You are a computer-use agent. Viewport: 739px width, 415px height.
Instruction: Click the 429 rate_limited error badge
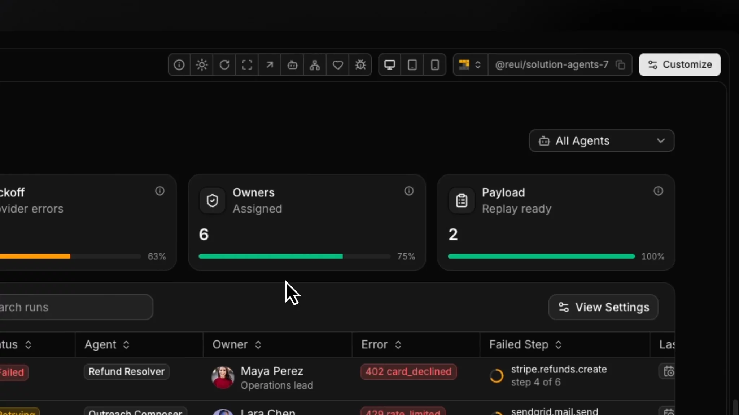(403, 411)
